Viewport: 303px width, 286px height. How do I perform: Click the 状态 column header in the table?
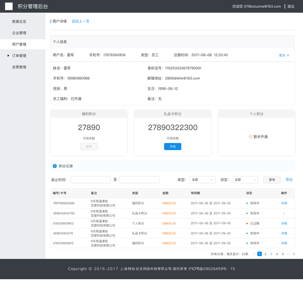point(249,193)
